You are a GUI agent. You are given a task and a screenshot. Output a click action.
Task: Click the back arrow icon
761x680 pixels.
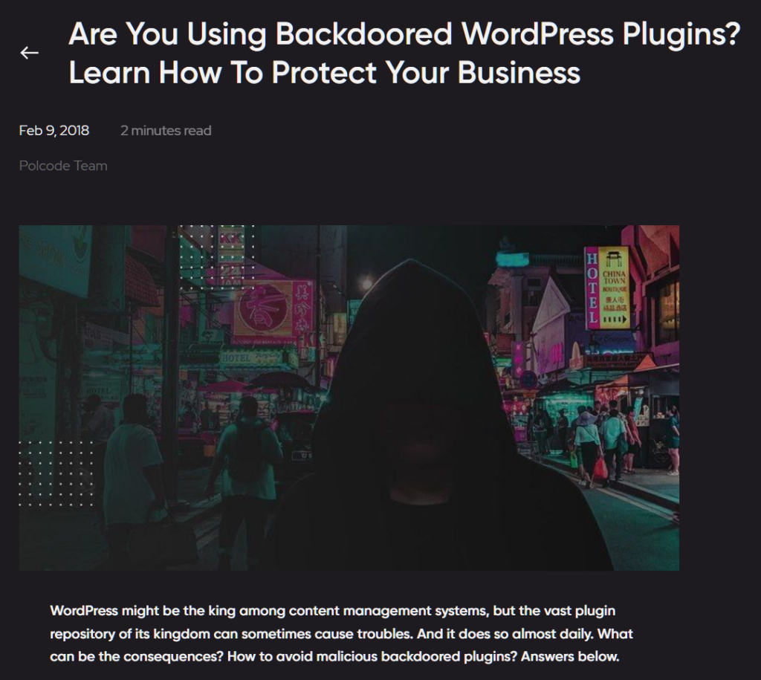click(x=29, y=53)
